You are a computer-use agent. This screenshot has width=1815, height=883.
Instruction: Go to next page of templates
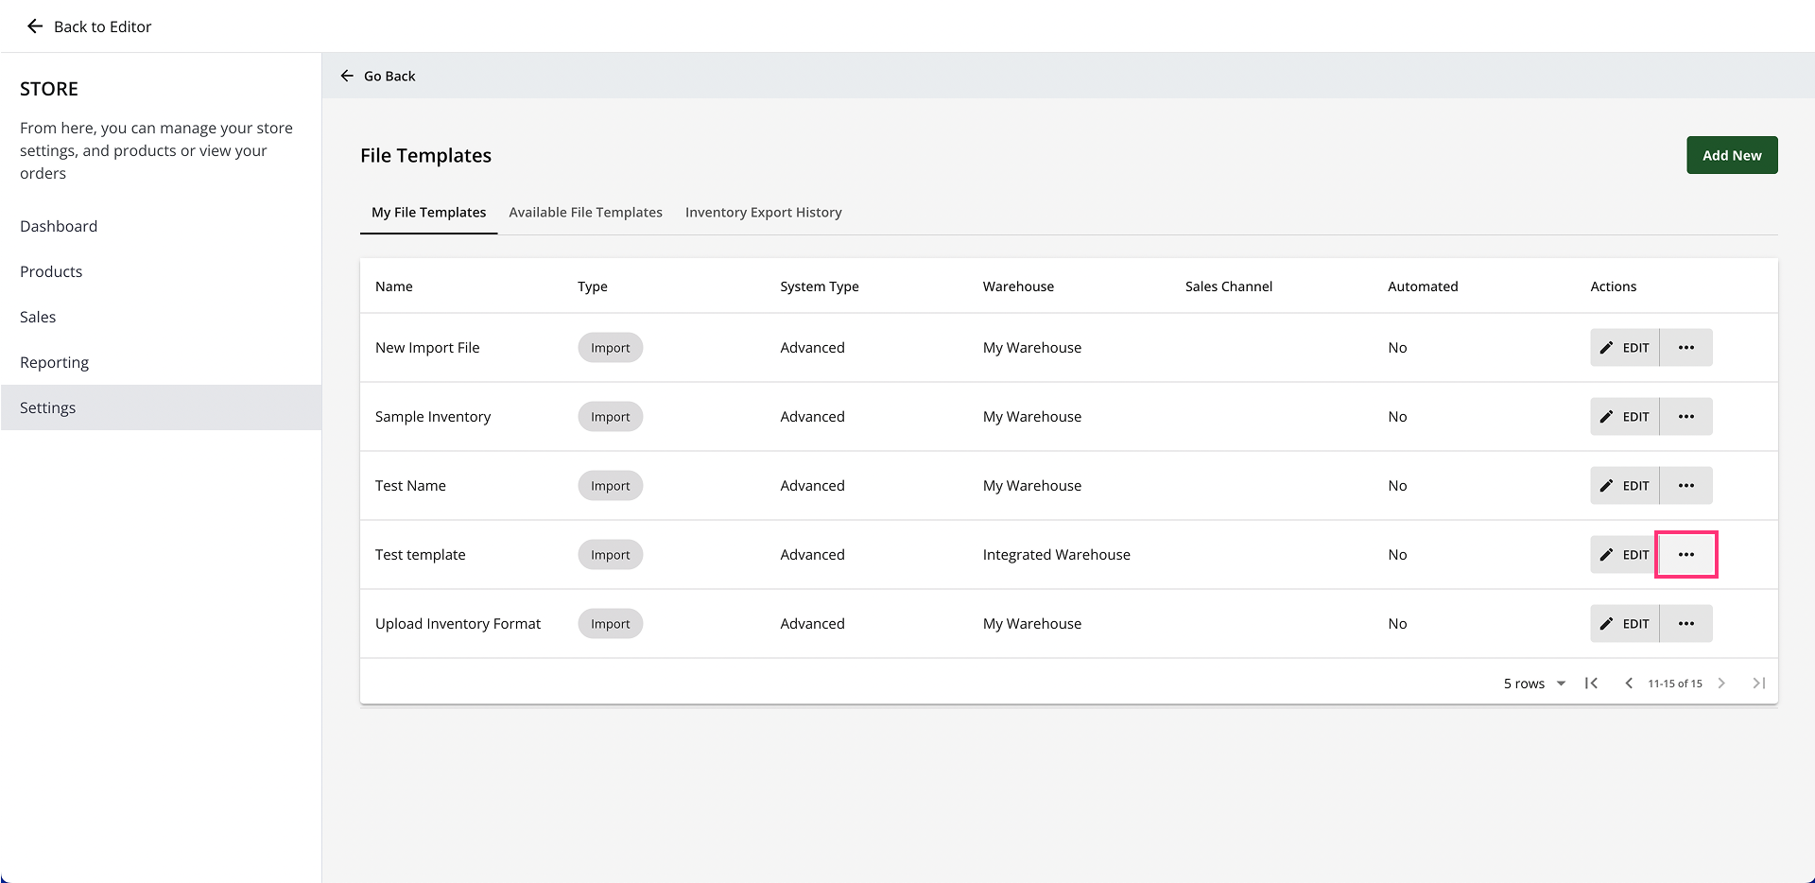[x=1721, y=684]
